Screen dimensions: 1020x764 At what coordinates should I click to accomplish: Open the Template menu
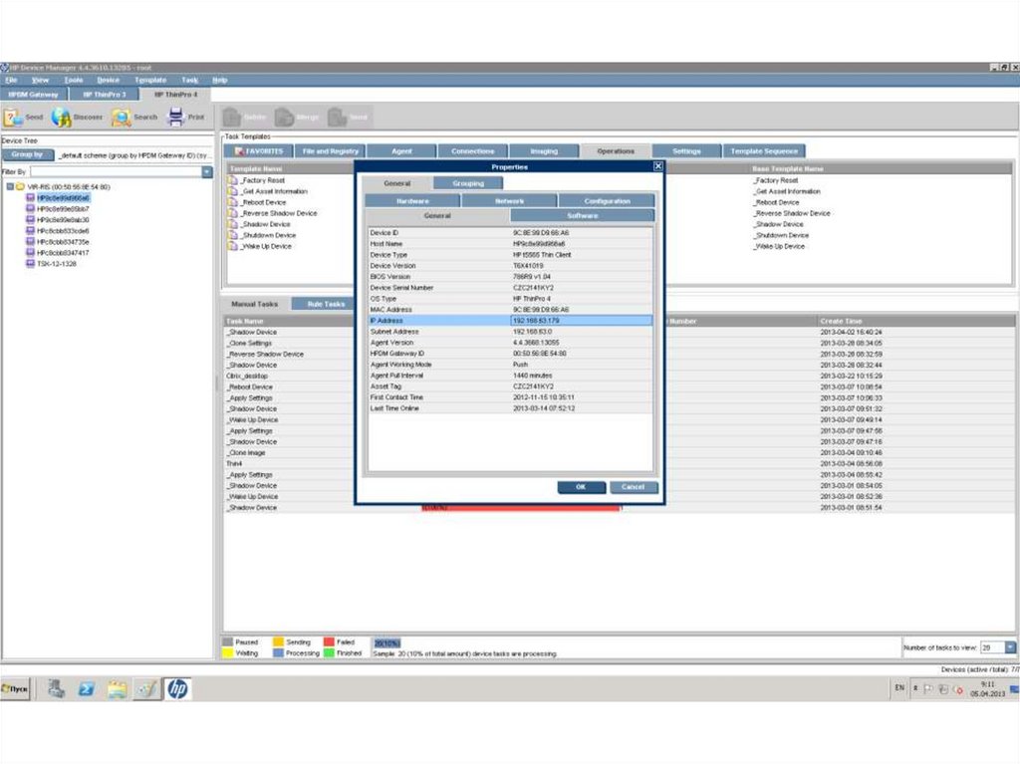pyautogui.click(x=151, y=80)
